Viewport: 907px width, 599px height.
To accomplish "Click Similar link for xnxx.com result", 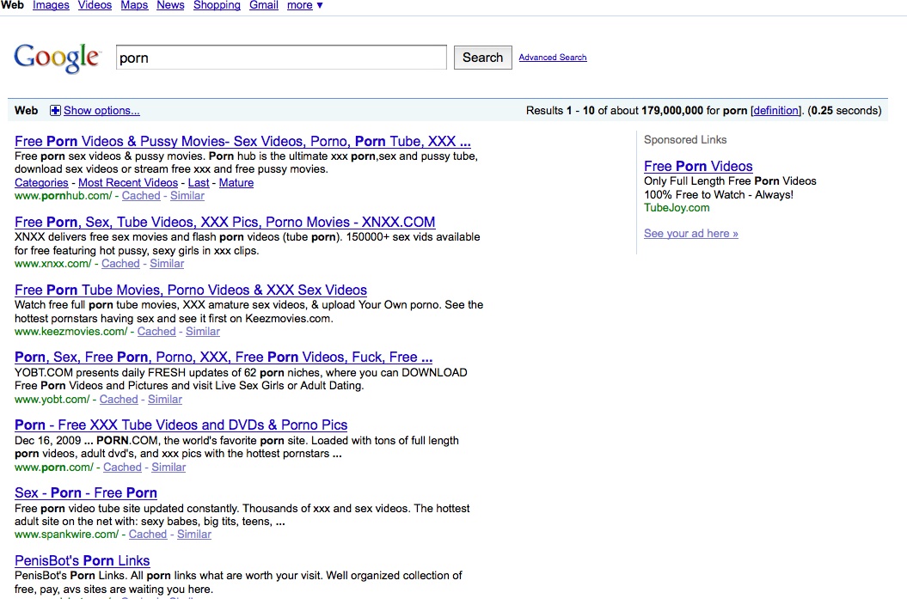I will pos(167,264).
